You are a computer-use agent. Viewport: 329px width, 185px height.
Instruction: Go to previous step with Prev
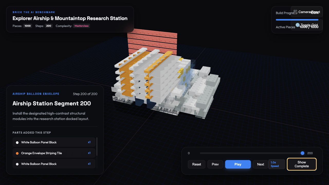(215, 164)
